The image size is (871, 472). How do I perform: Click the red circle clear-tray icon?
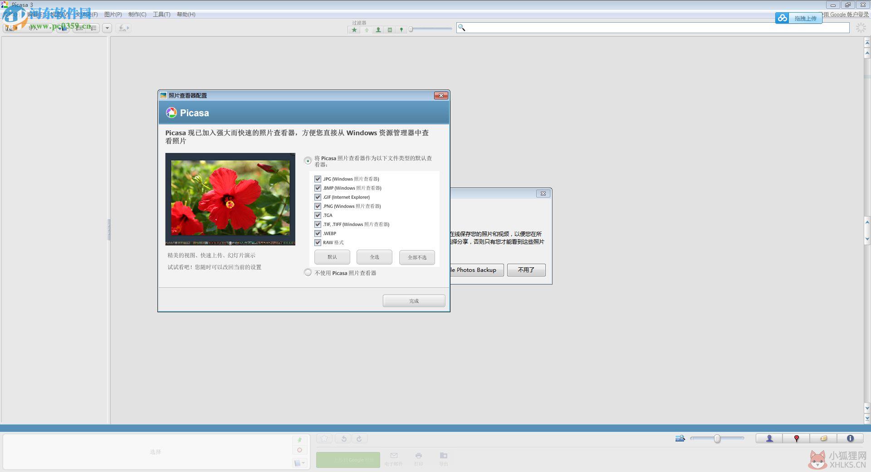299,450
